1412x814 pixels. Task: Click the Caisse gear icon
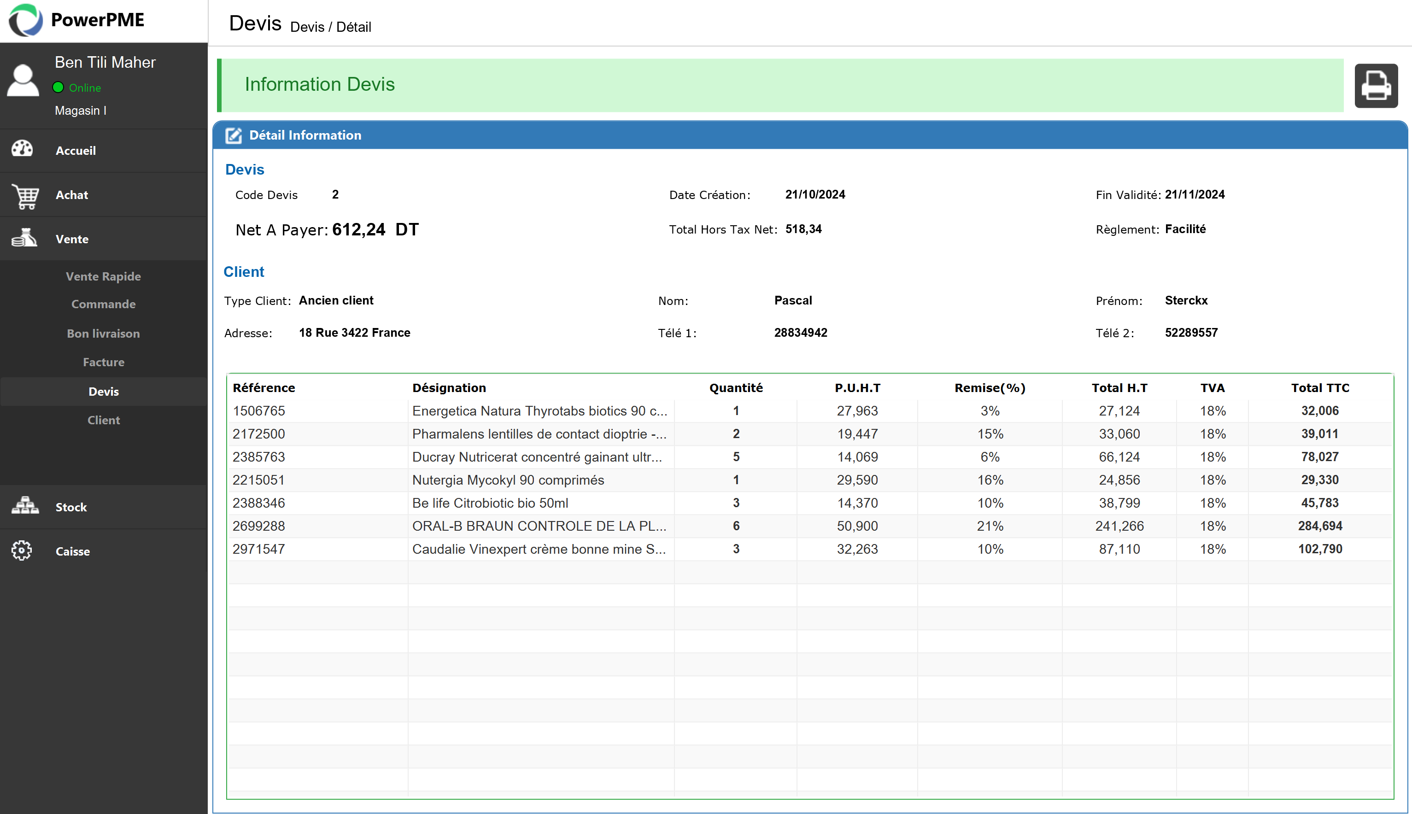22,550
